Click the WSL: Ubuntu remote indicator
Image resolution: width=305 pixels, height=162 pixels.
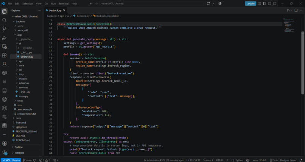tap(11, 160)
